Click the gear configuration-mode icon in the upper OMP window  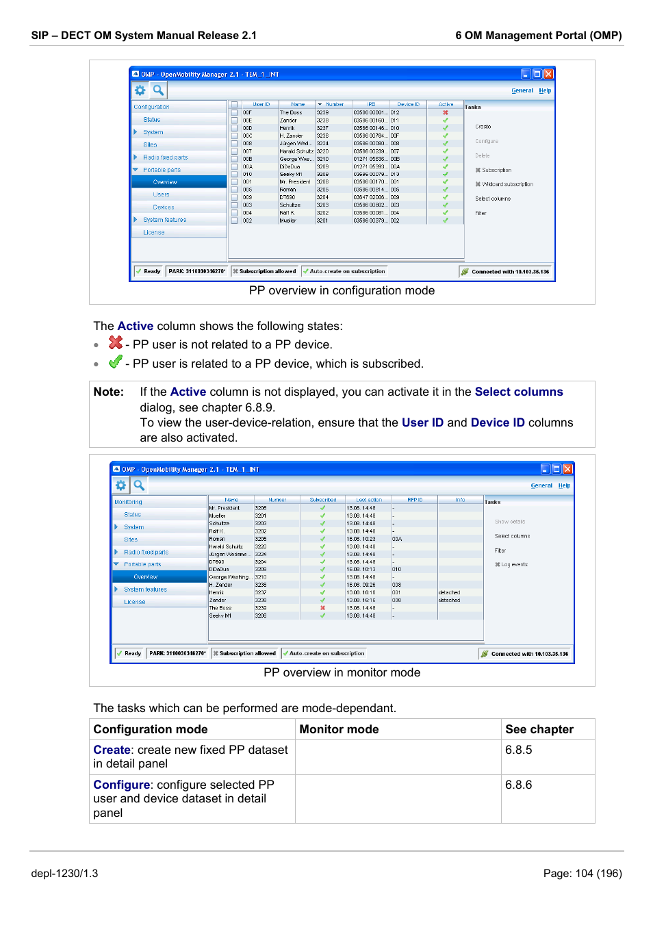tap(140, 90)
